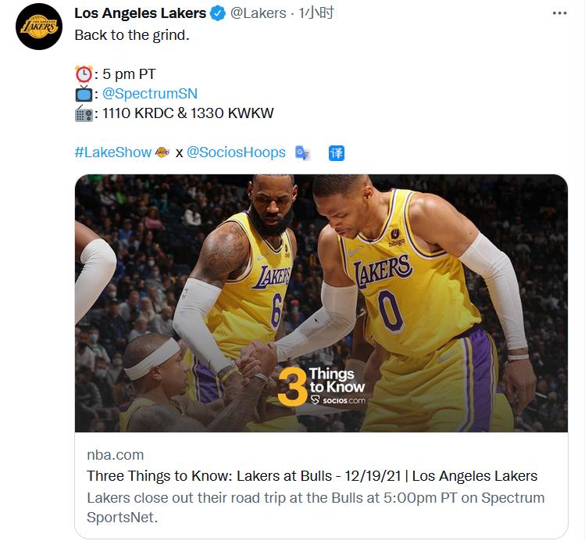Viewport: 585px width, 541px height.
Task: Click the radio emoji icon
Action: point(84,113)
